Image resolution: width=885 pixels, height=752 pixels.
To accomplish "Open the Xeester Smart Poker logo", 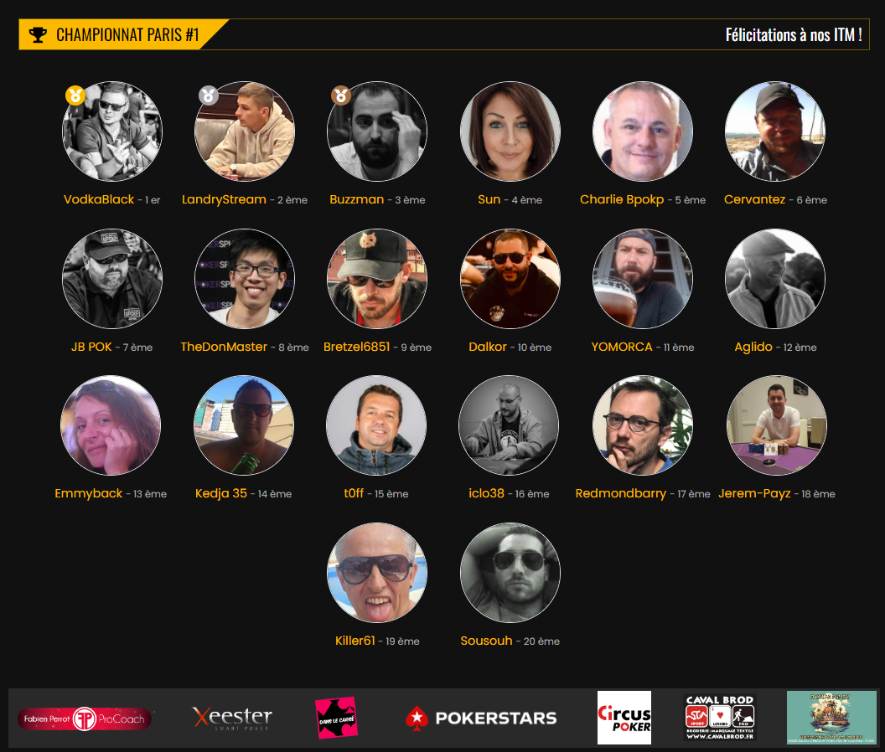I will pyautogui.click(x=232, y=719).
